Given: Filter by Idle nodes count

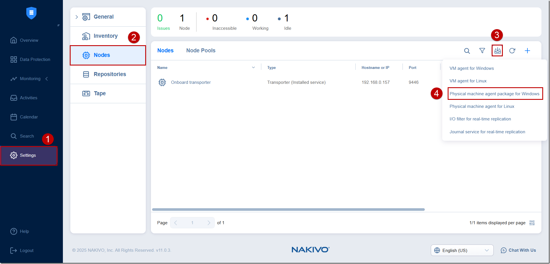Looking at the screenshot, I should (285, 22).
